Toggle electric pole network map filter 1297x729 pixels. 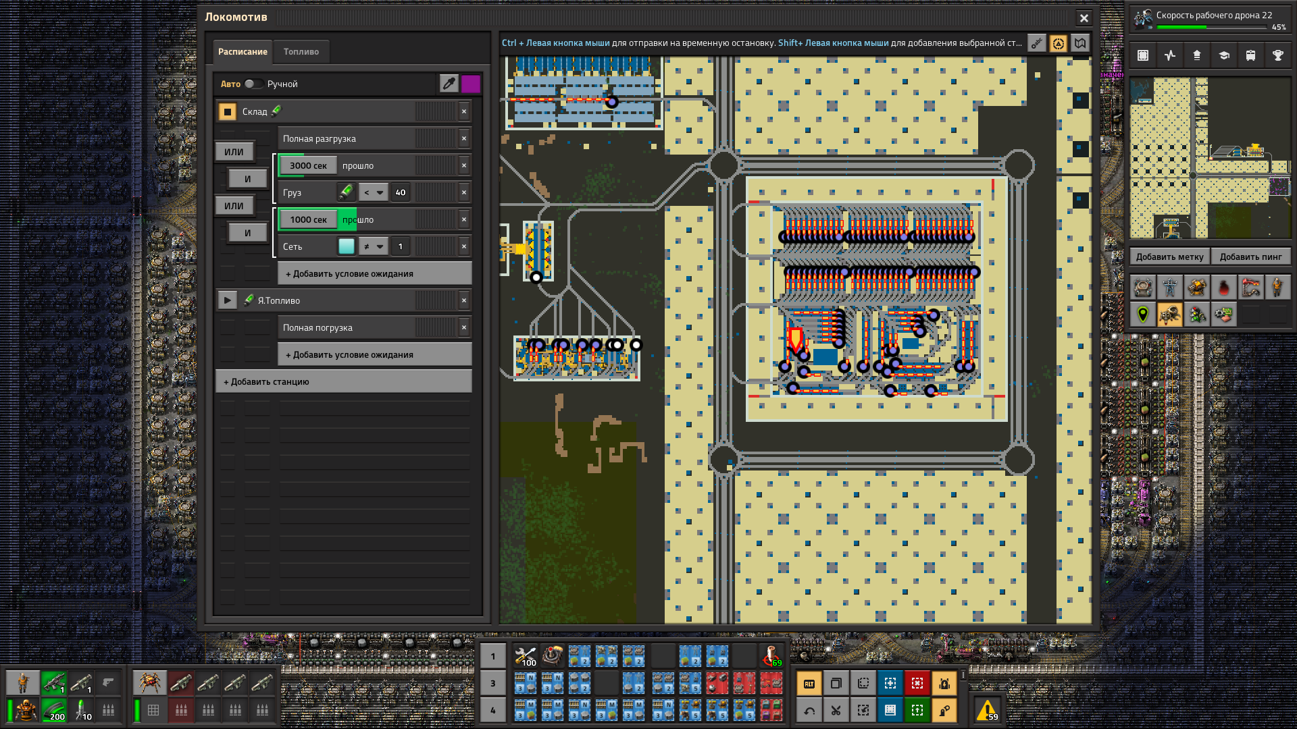[x=1170, y=288]
